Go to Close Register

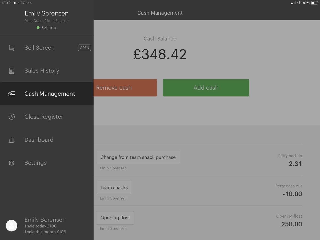point(47,117)
